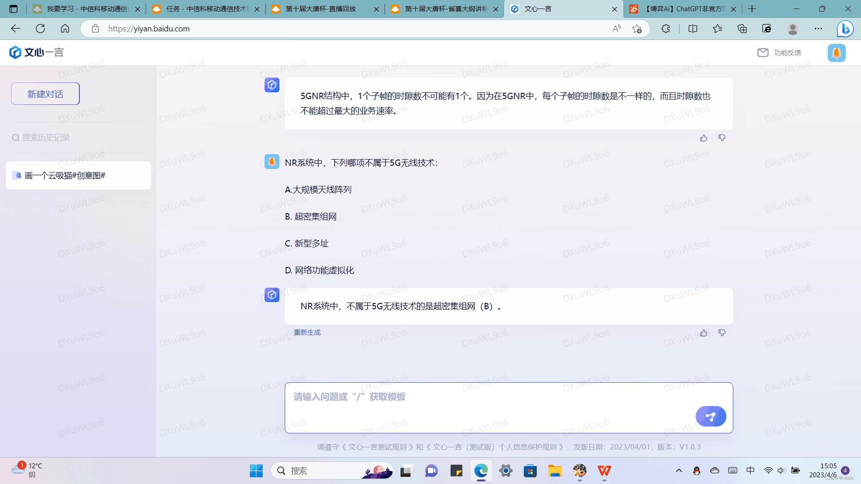The image size is (861, 484).
Task: Open browser extensions puzzle icon
Action: tap(665, 29)
